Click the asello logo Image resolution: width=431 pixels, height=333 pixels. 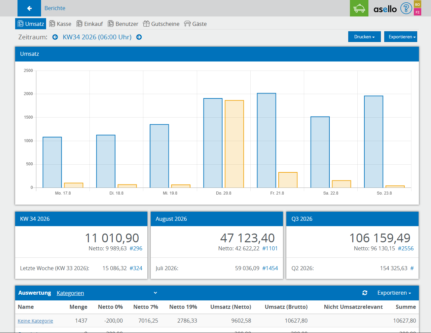coord(385,9)
